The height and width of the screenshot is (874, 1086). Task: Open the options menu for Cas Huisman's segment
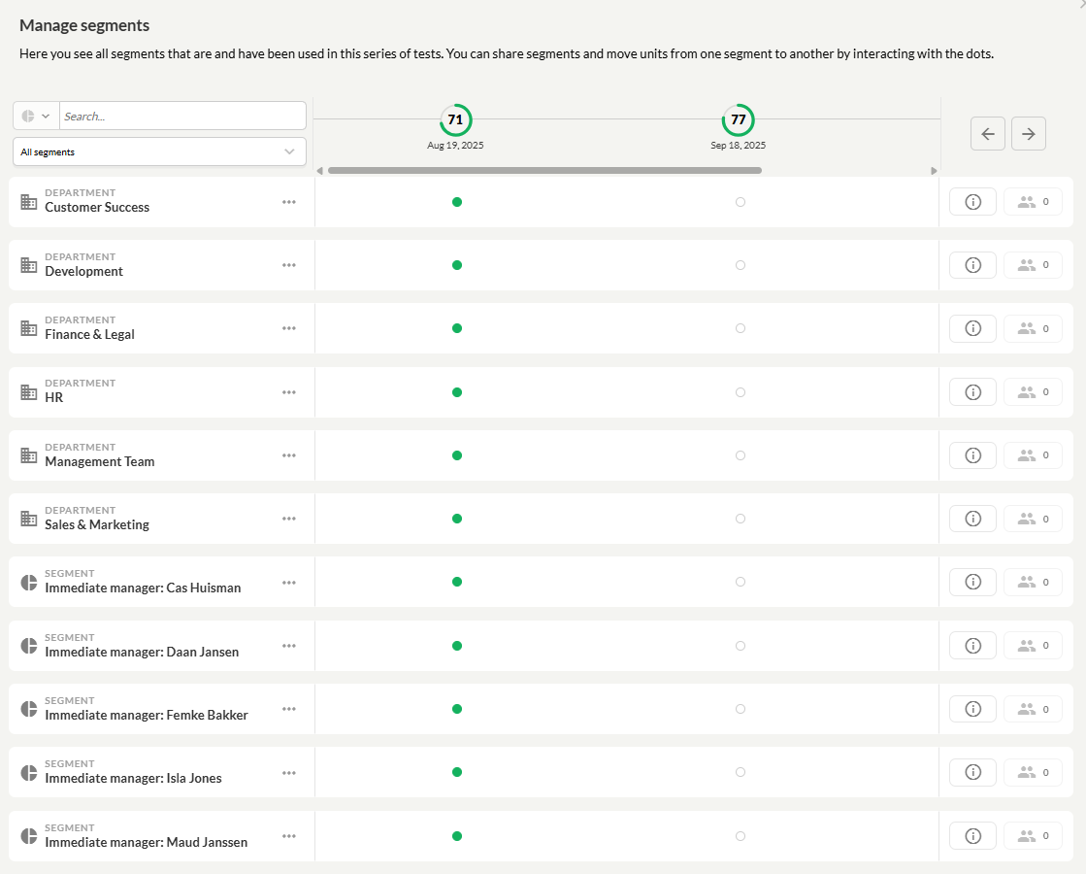288,583
